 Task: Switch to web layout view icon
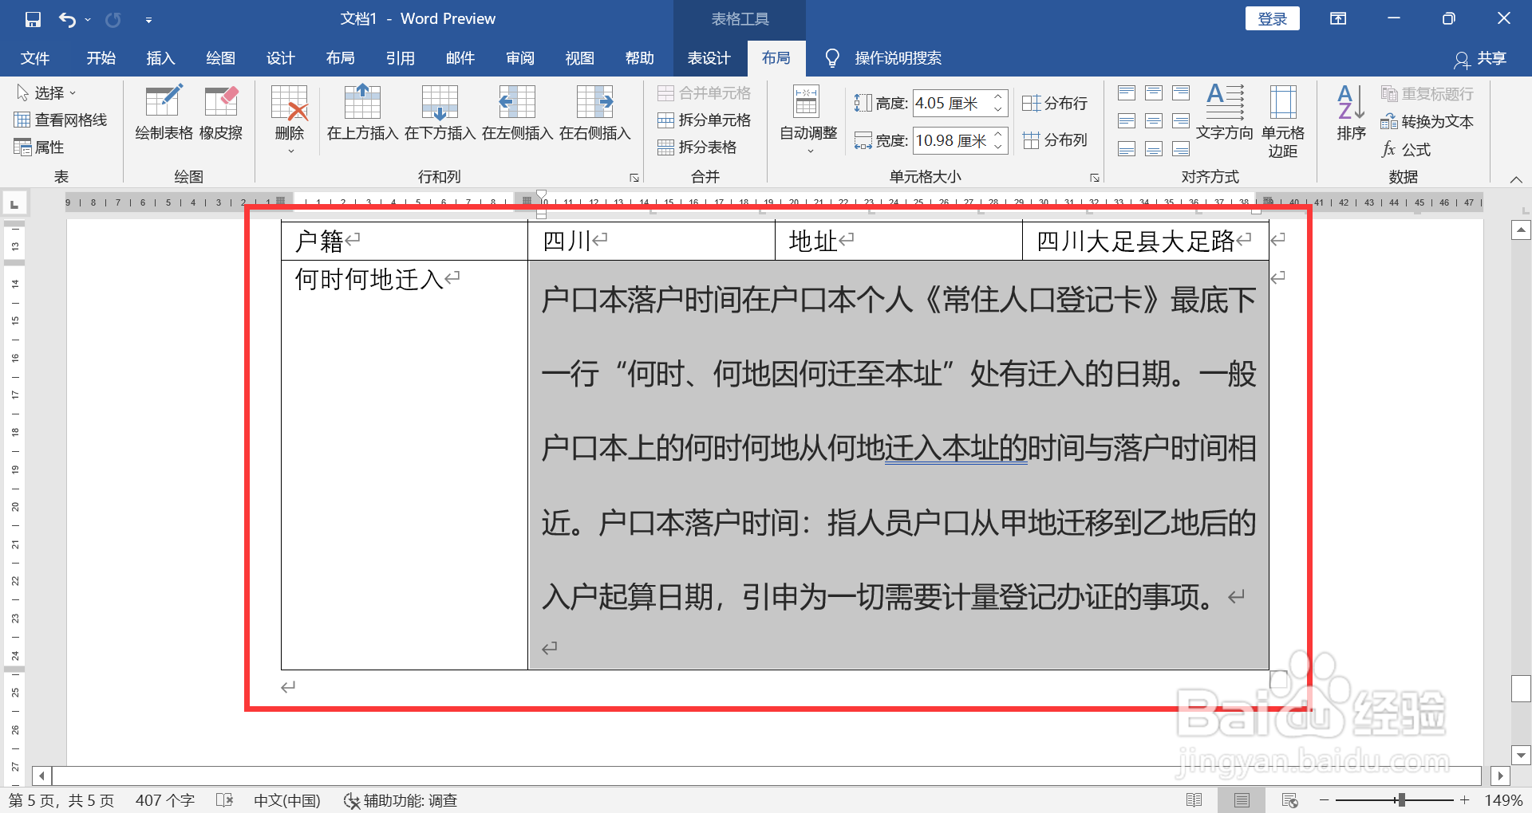[1290, 800]
